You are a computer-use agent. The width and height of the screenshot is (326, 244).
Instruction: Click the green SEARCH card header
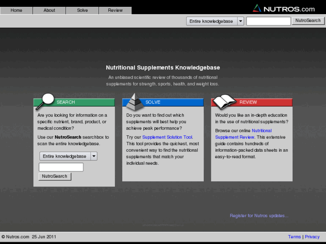74,102
